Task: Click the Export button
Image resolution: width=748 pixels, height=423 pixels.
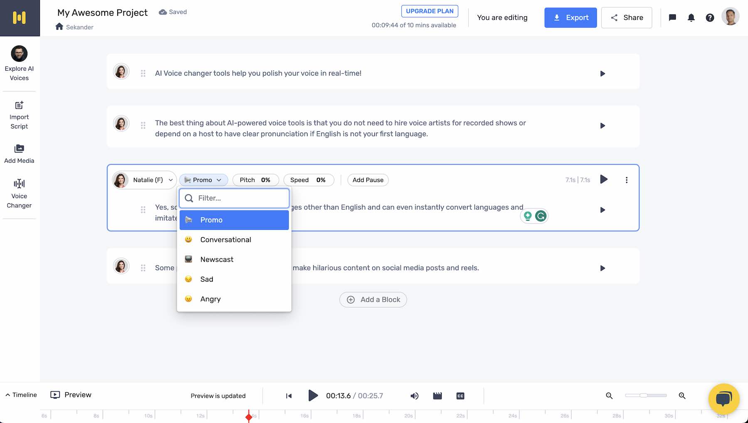Action: point(571,17)
